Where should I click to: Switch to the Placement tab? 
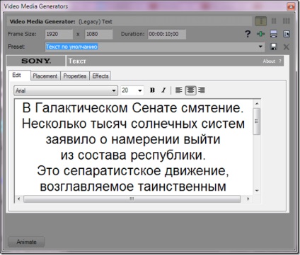[45, 76]
